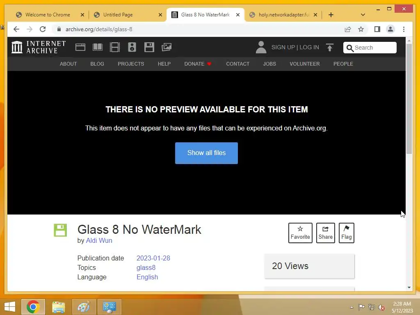Close the Glass 8 No WaterMark tab
The width and height of the screenshot is (420, 315).
coord(237,15)
